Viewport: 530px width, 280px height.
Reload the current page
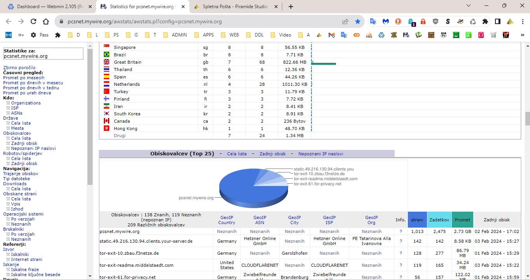click(x=33, y=22)
